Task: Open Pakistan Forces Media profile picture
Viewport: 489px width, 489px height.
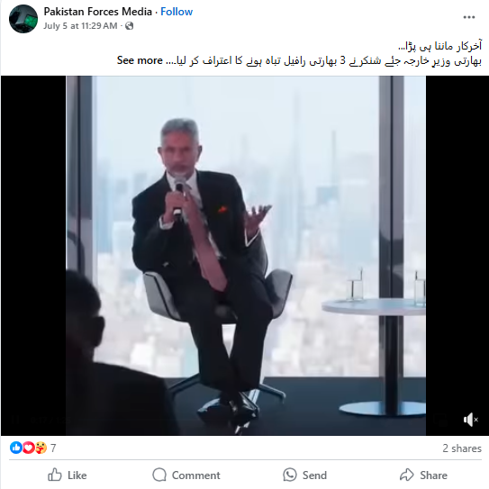Action: tap(23, 19)
